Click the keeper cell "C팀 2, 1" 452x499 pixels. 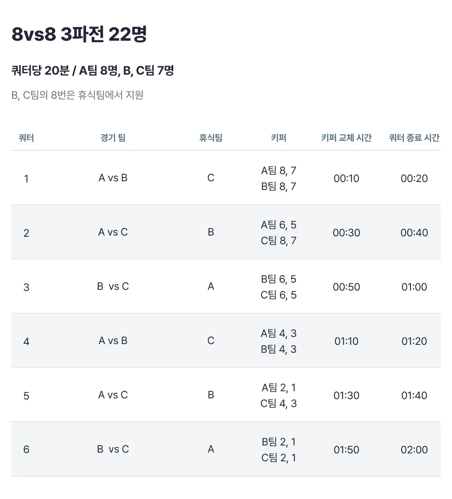[278, 458]
